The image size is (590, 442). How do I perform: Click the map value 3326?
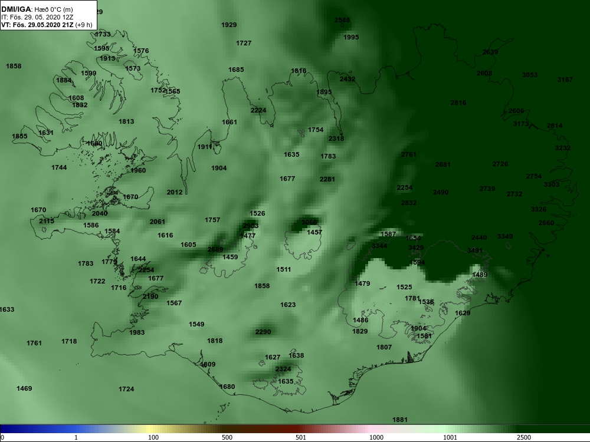pos(539,209)
